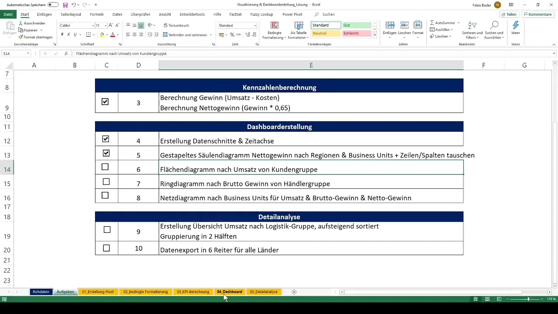Click the fill color bucket icon
The width and height of the screenshot is (558, 314).
point(102,34)
